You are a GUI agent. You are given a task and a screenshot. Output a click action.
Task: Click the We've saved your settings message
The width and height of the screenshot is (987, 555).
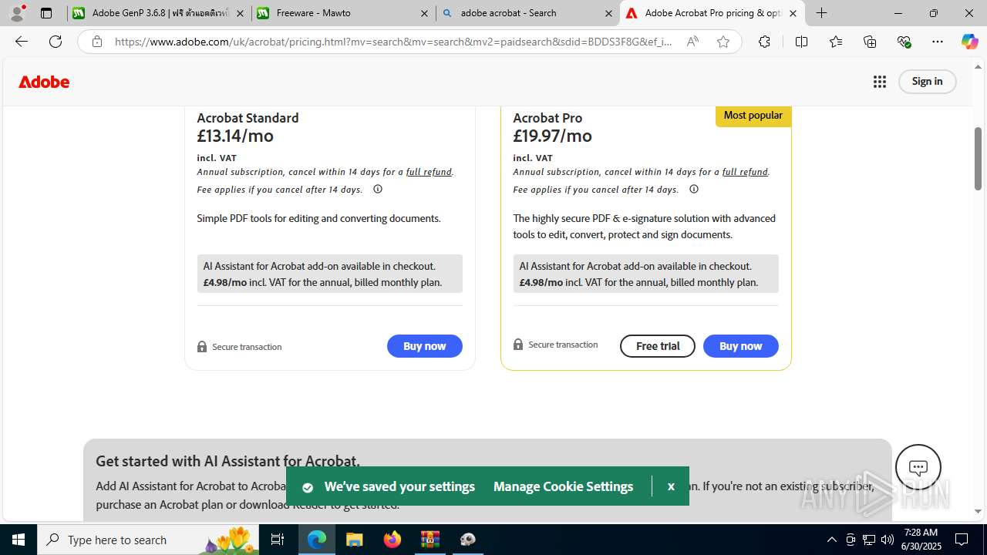tap(399, 486)
